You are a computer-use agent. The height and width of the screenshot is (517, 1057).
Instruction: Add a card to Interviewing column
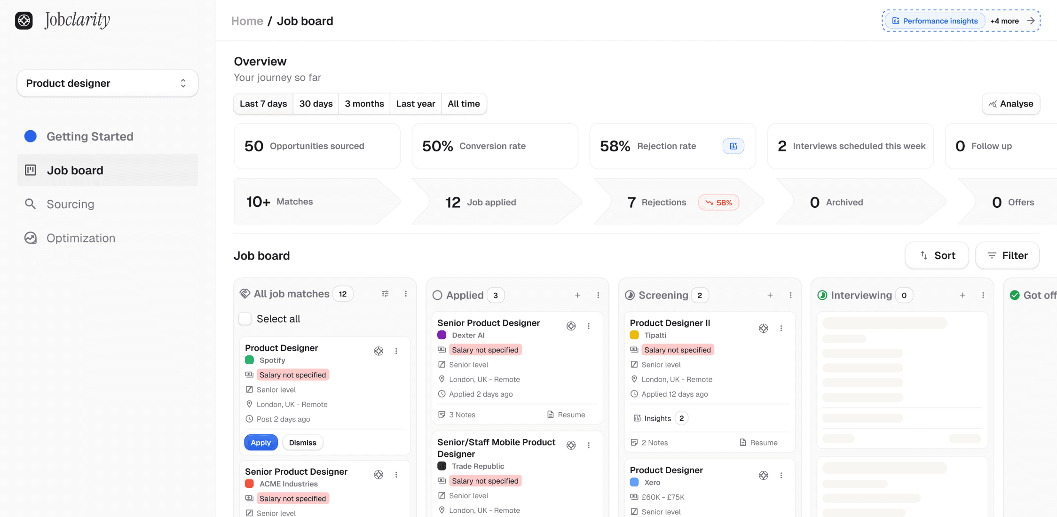pyautogui.click(x=962, y=295)
